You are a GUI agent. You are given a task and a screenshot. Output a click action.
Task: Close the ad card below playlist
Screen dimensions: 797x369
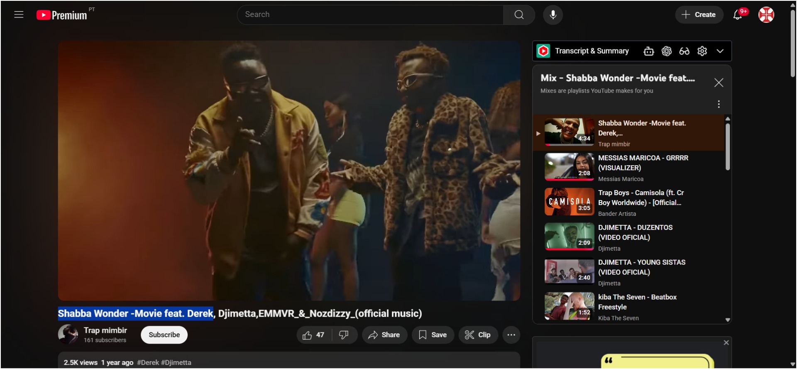pos(726,343)
